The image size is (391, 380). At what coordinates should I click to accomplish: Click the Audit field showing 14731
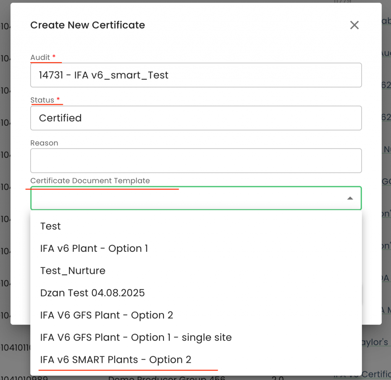196,75
